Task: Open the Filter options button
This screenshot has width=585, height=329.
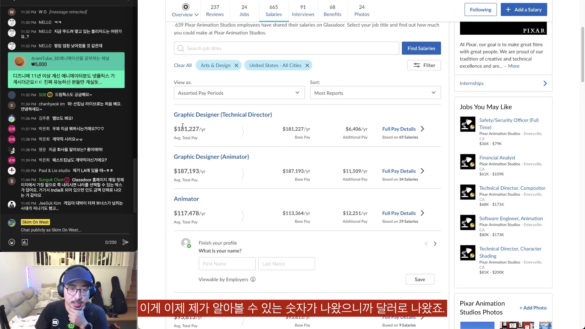Action: (x=424, y=65)
